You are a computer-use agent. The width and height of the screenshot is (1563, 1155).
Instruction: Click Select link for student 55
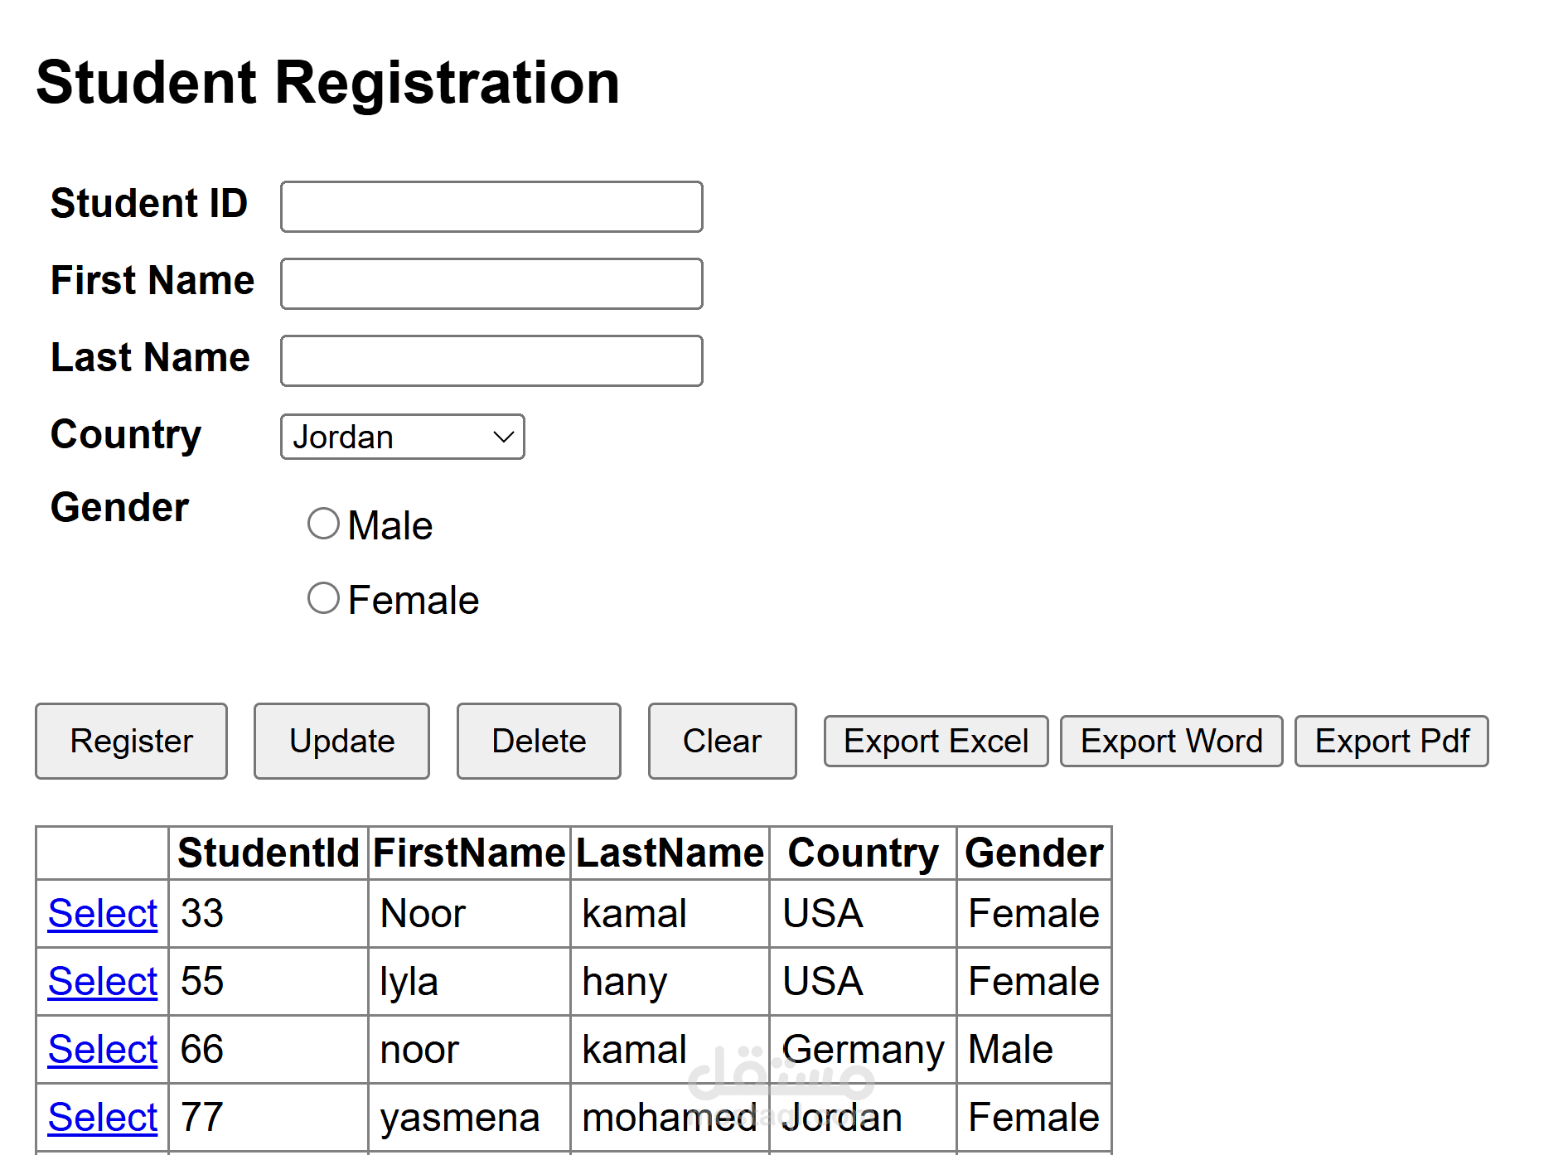[103, 982]
